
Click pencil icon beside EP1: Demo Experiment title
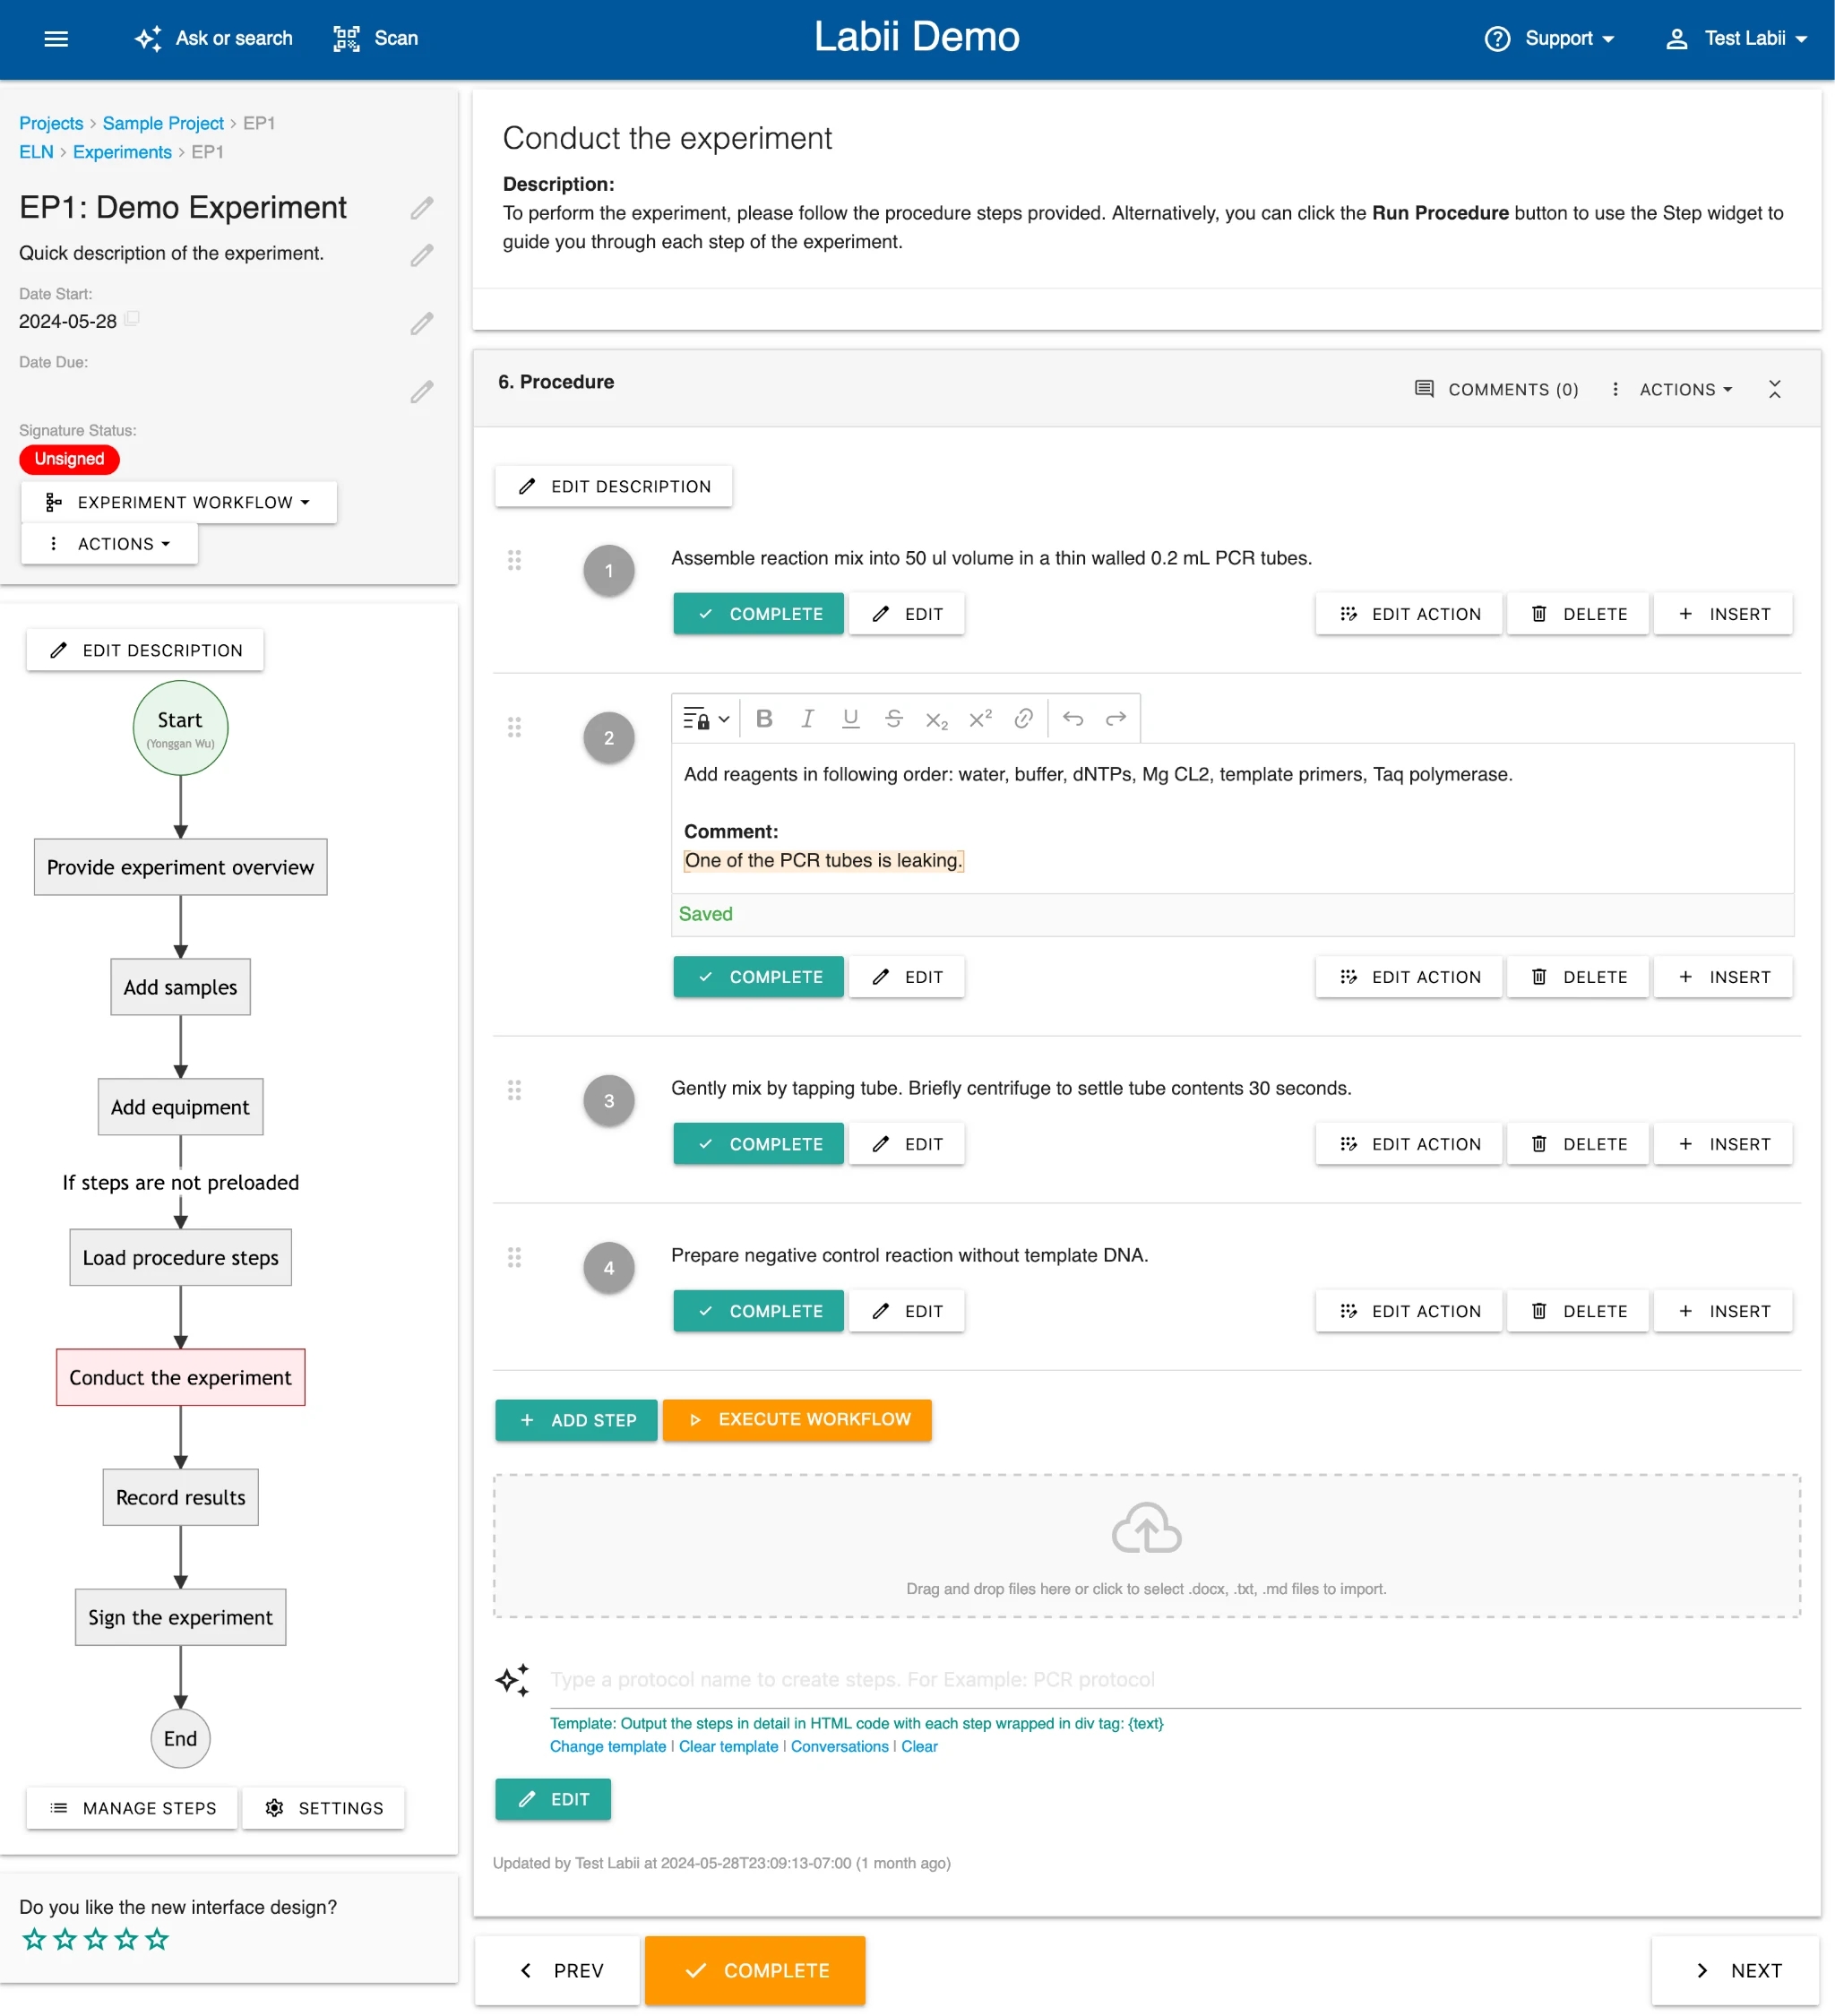[x=422, y=208]
